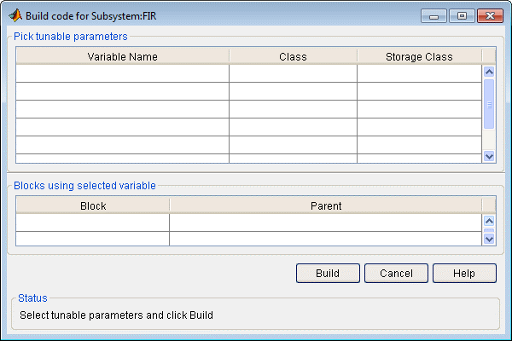Click the Cancel button
This screenshot has width=512, height=341.
(396, 274)
